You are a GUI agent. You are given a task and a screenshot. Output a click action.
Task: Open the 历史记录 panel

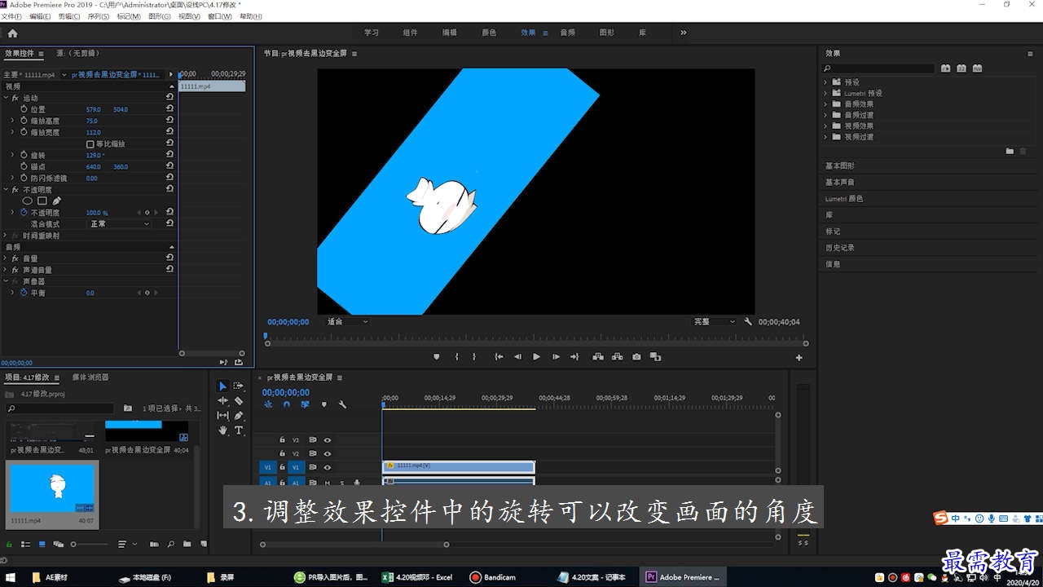point(839,247)
